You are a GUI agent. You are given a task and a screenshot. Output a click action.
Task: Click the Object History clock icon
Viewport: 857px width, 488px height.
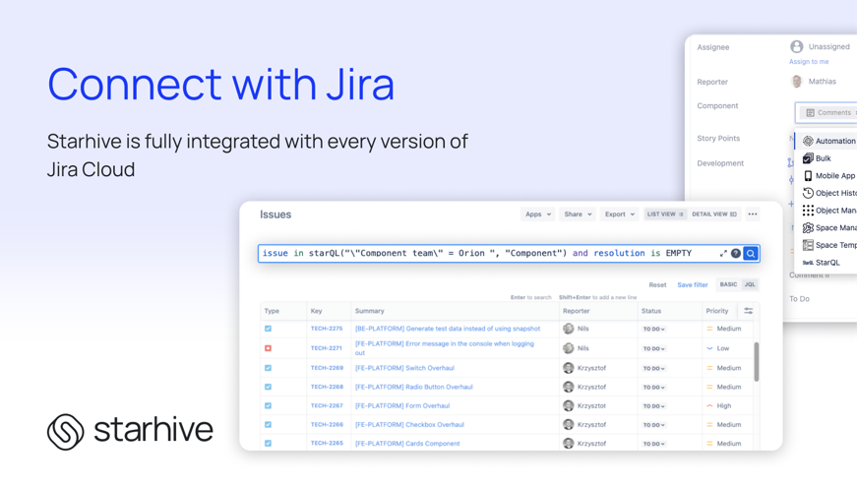[808, 193]
